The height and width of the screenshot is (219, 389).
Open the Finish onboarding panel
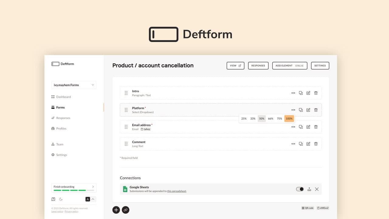[x=74, y=187]
